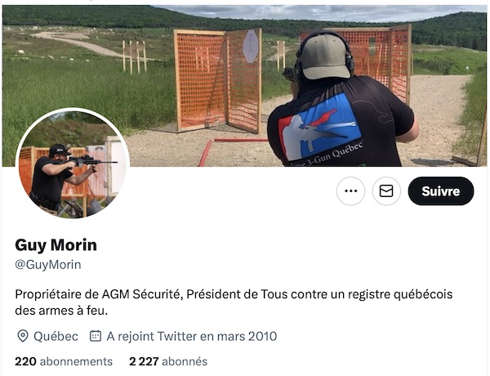The height and width of the screenshot is (376, 490).
Task: Click the envelope message icon
Action: coord(386,190)
